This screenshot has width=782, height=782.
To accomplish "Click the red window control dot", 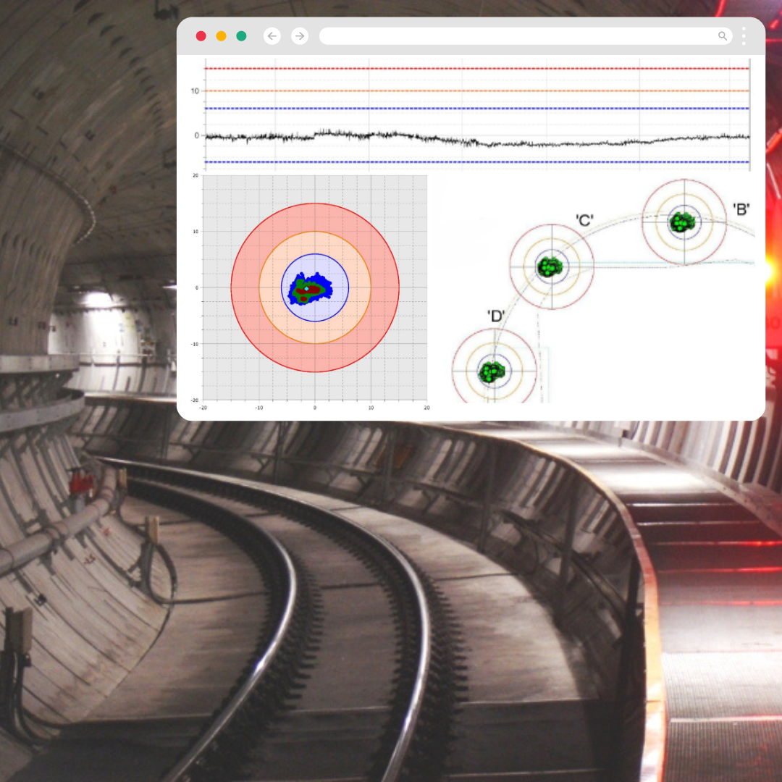I will click(x=201, y=36).
